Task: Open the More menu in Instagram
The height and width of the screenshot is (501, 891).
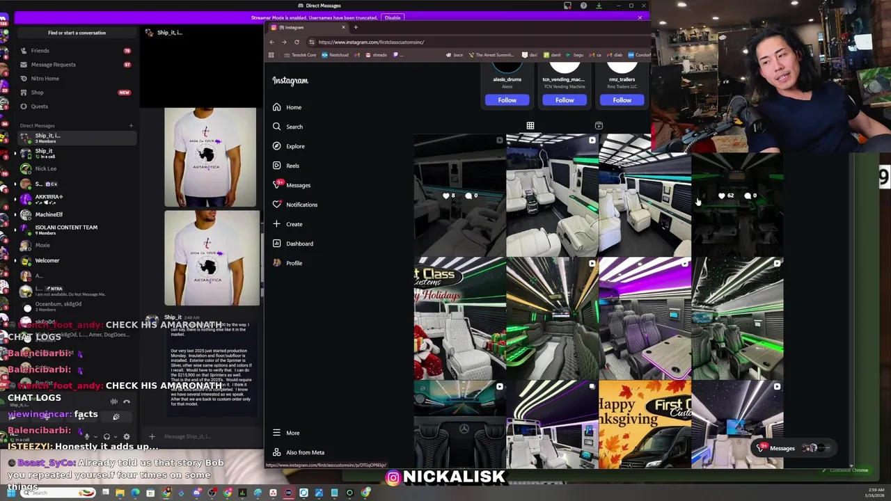Action: point(286,433)
